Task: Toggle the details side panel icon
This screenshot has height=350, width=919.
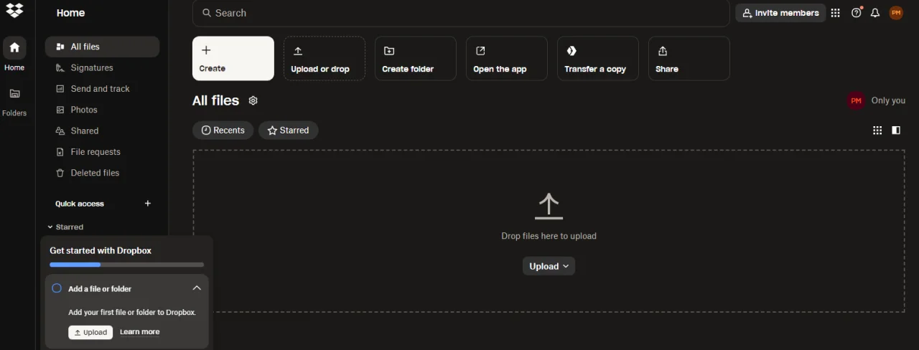Action: [x=896, y=131]
